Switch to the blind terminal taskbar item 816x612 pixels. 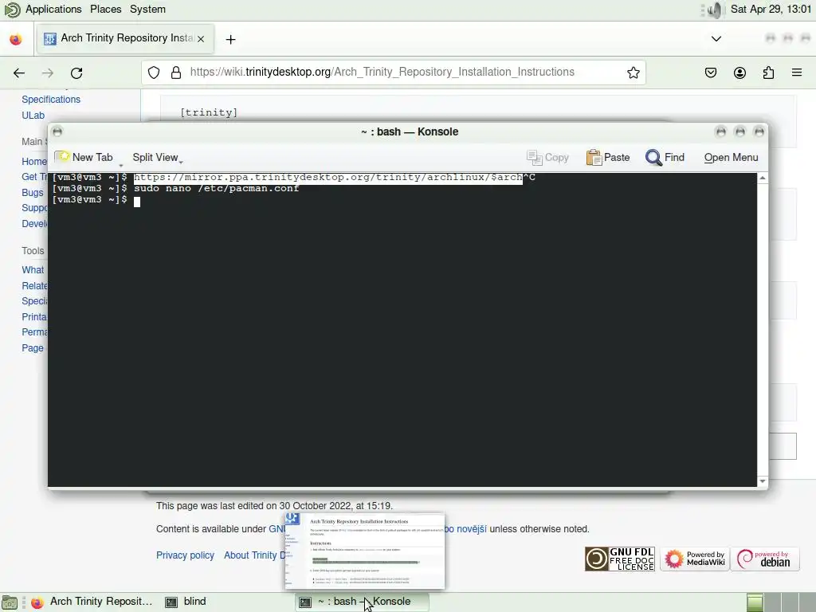coord(186,602)
